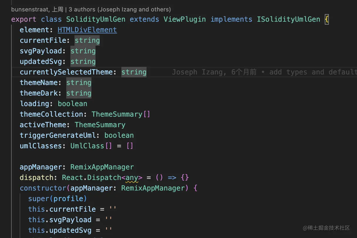Click the string type of currentlySelectedTheme

coord(134,72)
